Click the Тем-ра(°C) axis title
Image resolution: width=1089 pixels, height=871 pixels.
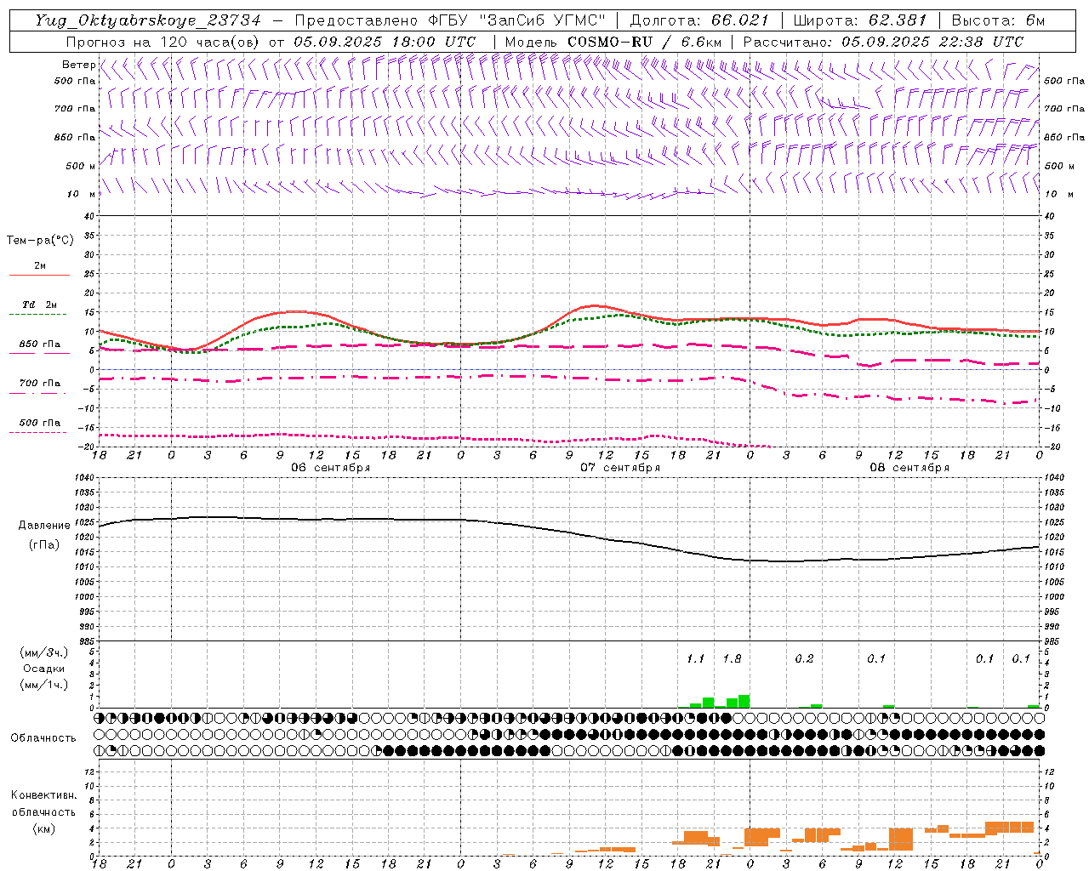click(x=40, y=241)
